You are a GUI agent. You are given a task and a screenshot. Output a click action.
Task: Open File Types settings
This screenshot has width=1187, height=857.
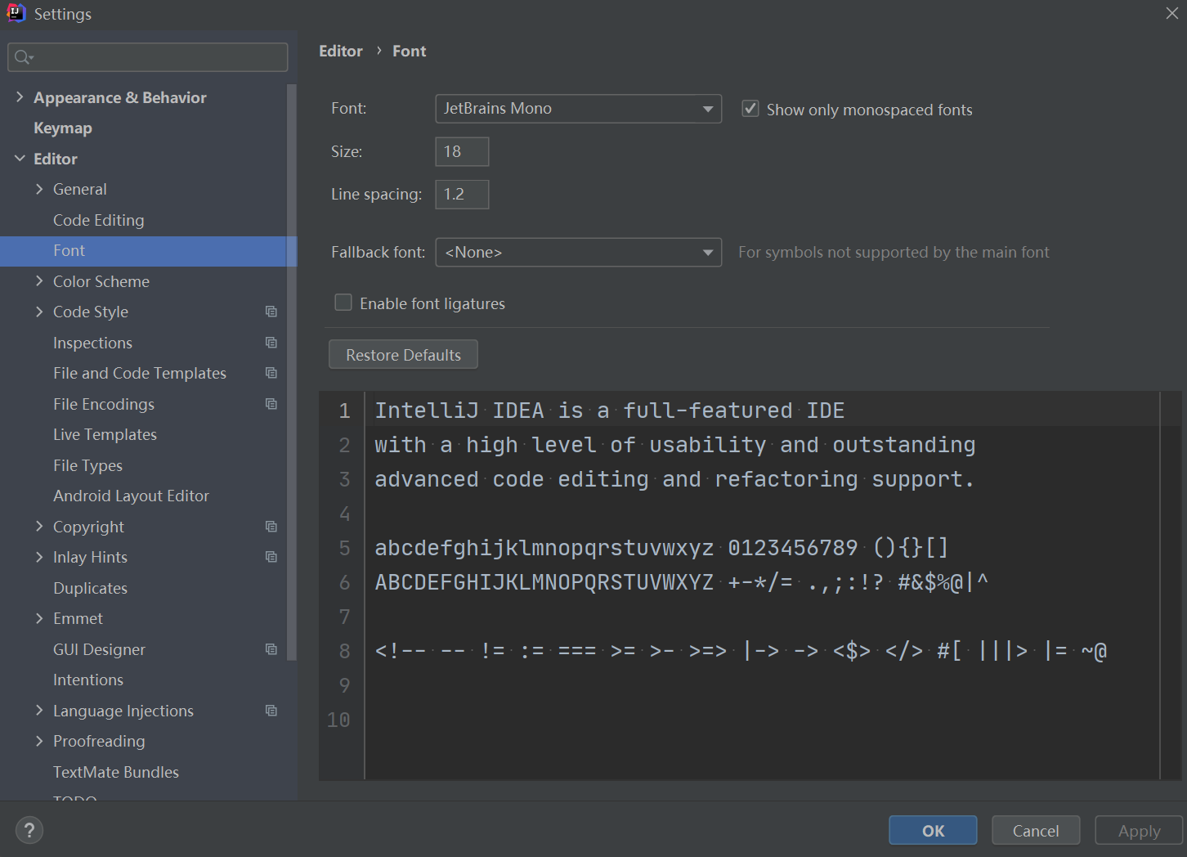pyautogui.click(x=87, y=465)
